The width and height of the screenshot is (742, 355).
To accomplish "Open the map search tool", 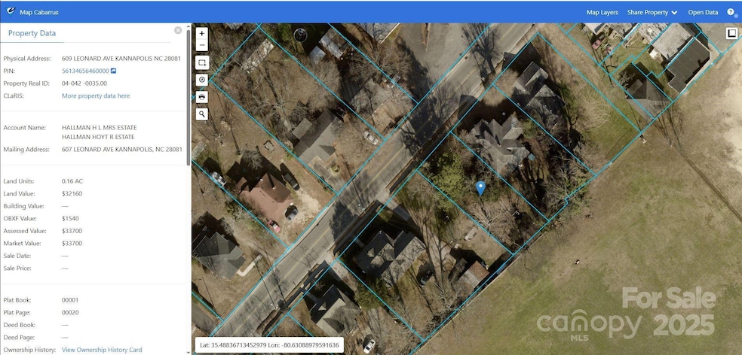I will [x=202, y=114].
